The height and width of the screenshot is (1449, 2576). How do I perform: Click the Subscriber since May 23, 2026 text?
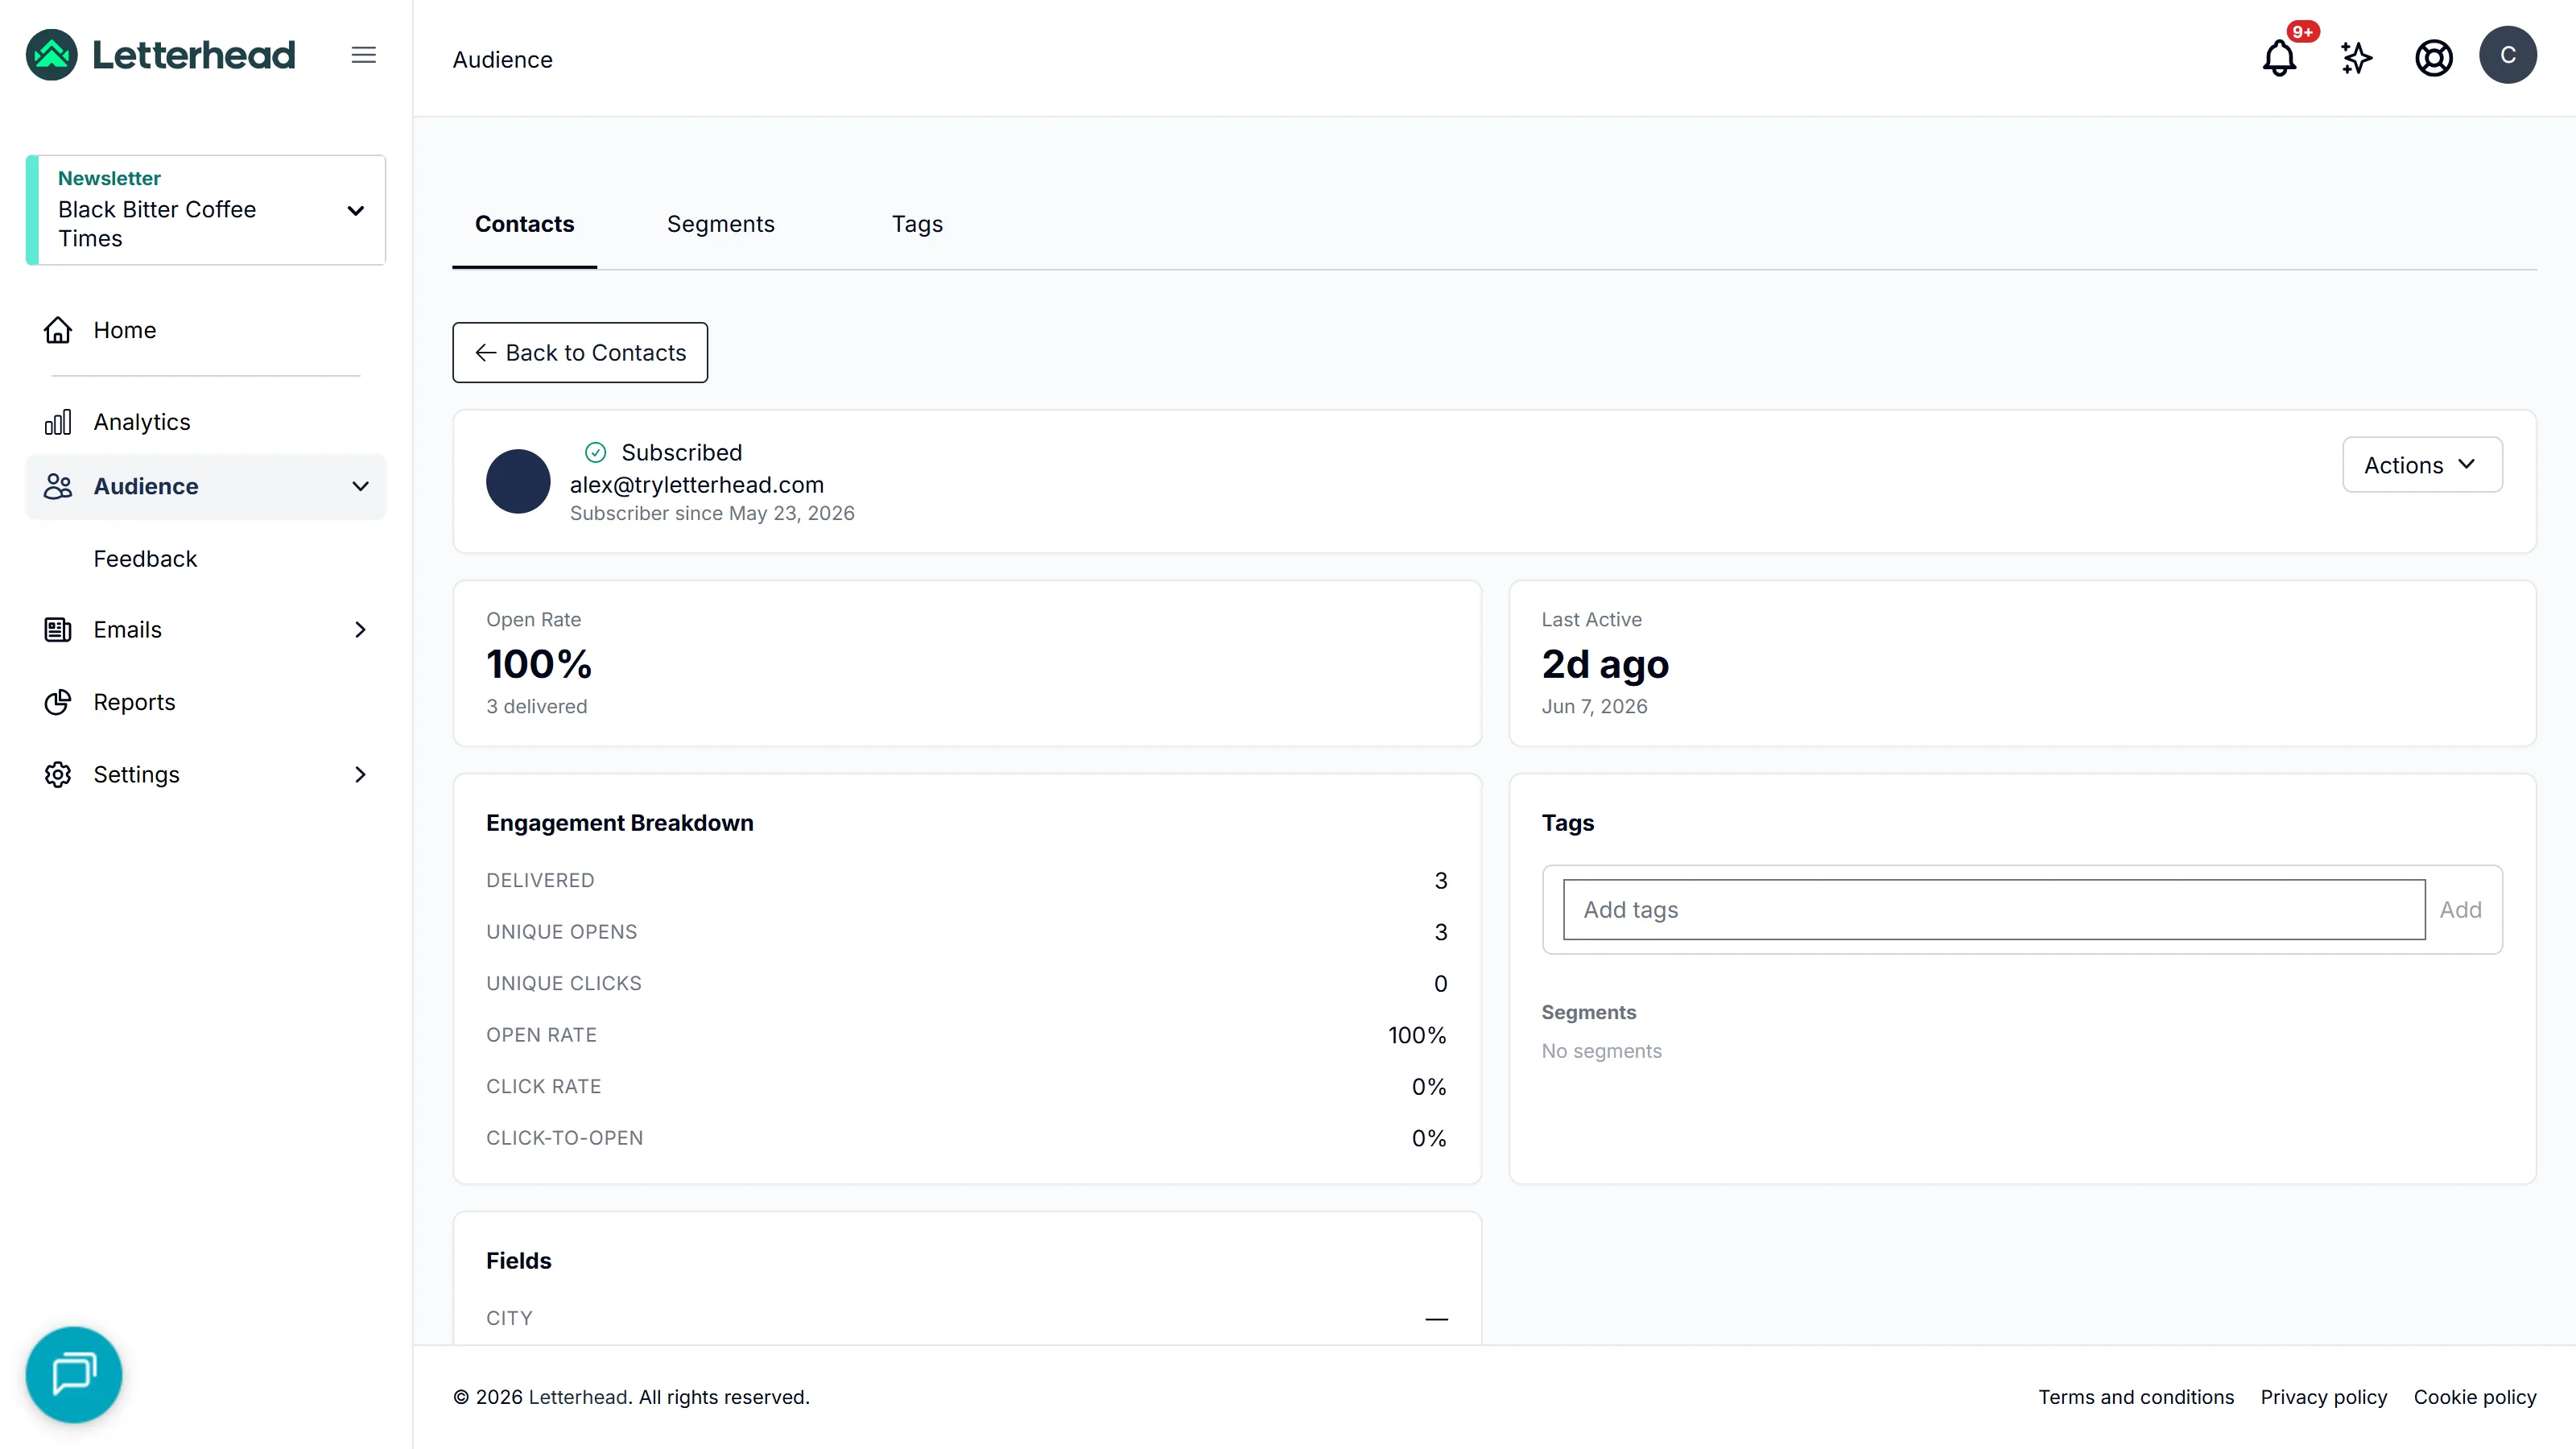(x=712, y=513)
